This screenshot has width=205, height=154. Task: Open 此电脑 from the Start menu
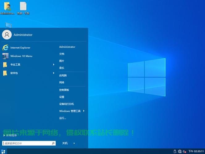63,75
